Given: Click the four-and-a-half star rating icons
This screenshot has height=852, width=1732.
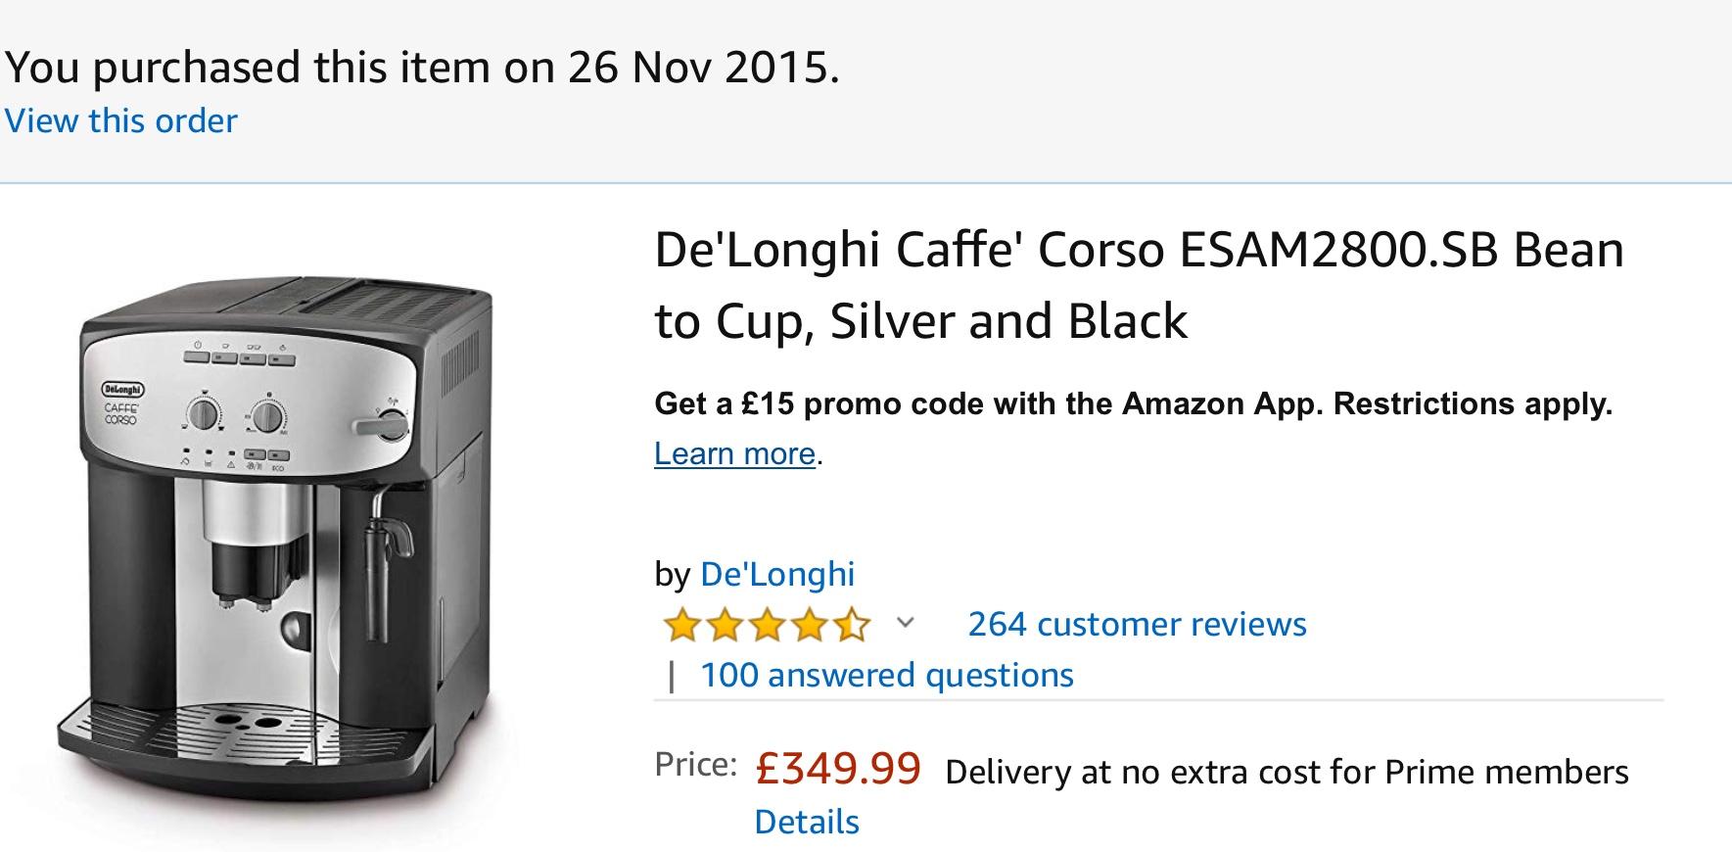Looking at the screenshot, I should (767, 625).
